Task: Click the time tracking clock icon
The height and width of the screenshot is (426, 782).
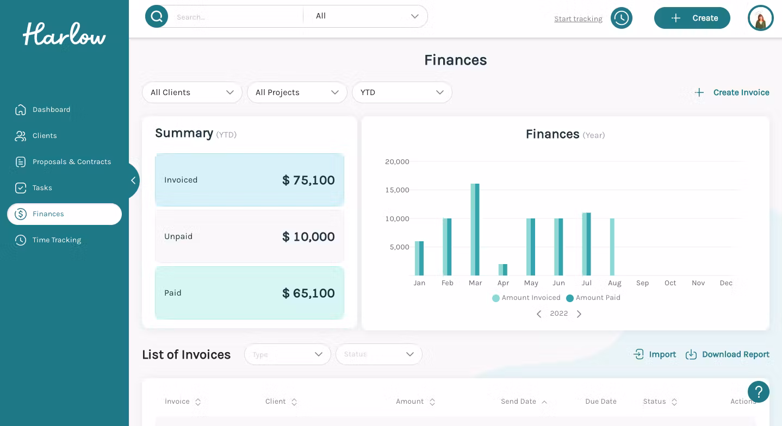Action: 621,18
